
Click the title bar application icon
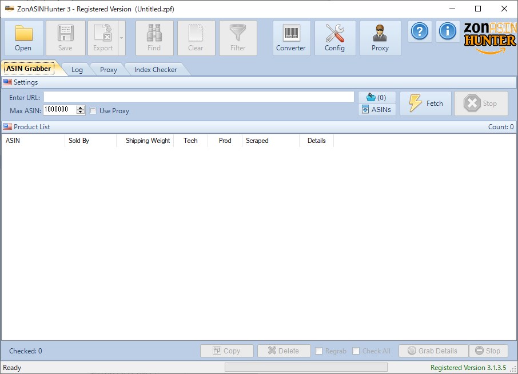point(9,9)
